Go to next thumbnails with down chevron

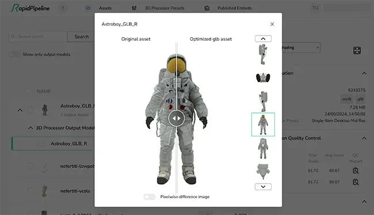pos(263,187)
